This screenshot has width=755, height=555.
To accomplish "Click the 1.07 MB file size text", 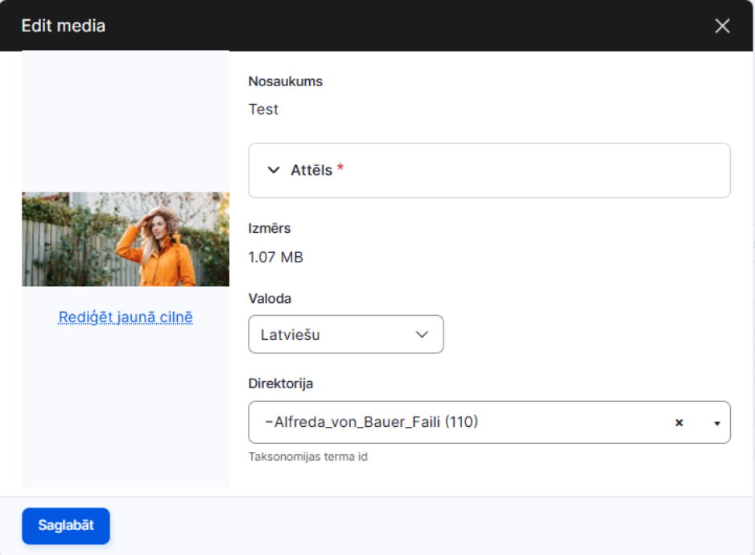I will click(276, 257).
